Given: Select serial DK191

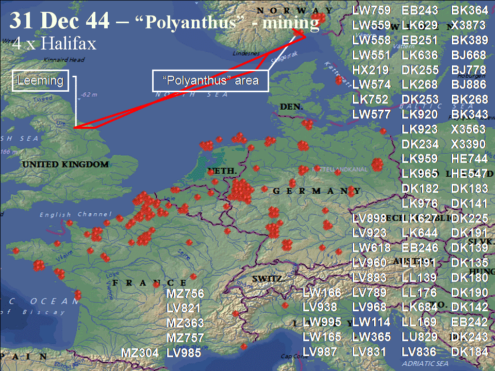Looking at the screenshot, I should click(469, 233).
